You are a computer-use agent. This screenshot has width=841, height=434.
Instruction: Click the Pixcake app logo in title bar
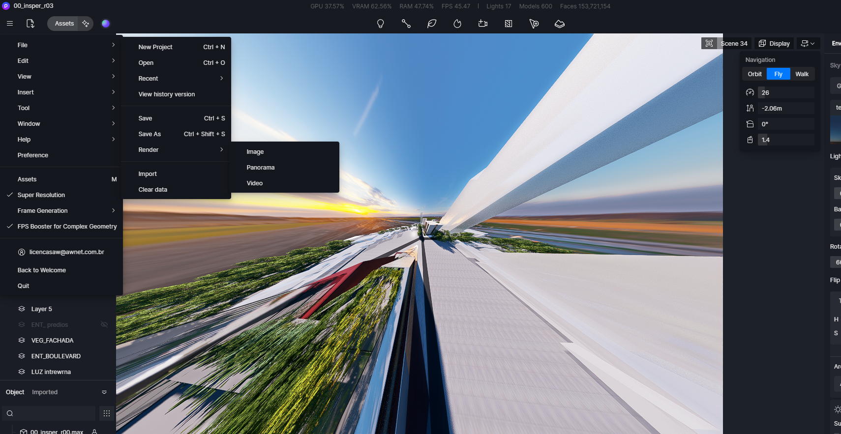tap(6, 6)
